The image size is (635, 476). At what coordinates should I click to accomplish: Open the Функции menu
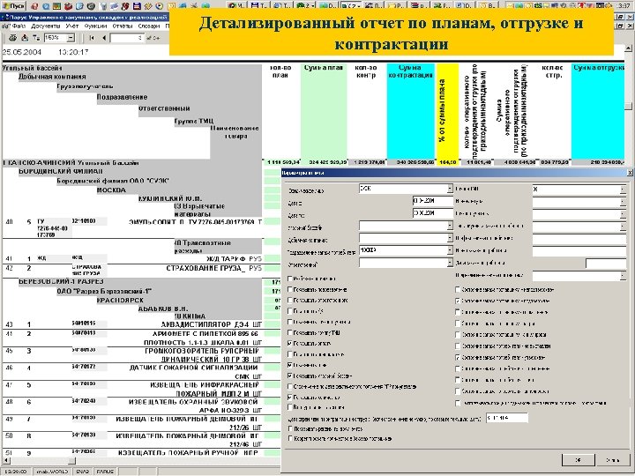click(95, 26)
